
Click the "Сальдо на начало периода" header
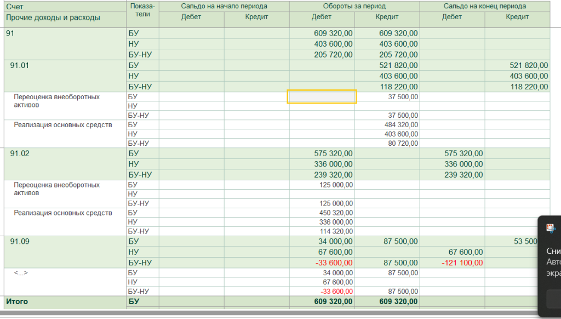tap(224, 6)
